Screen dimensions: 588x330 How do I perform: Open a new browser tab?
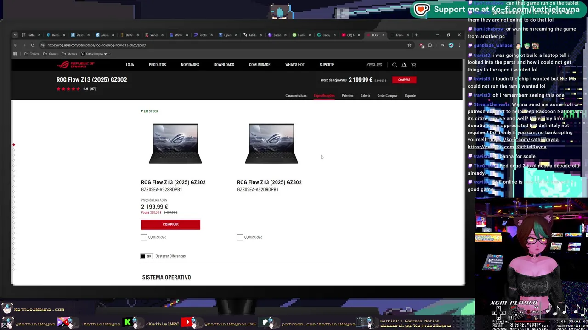[x=416, y=35]
